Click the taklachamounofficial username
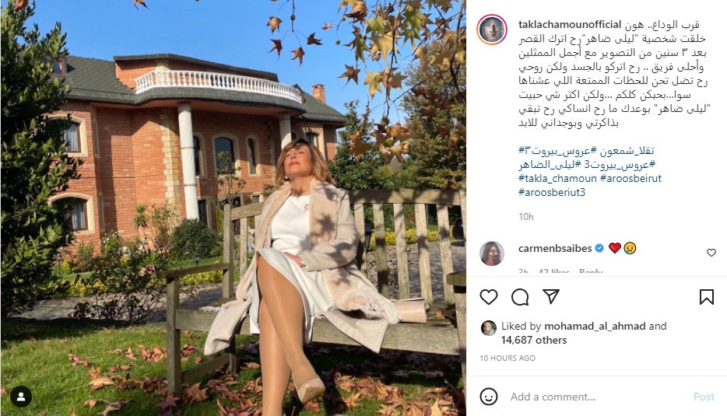This screenshot has width=727, height=416. point(570,24)
